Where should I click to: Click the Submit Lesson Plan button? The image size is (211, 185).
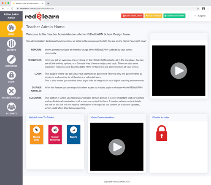174,16
